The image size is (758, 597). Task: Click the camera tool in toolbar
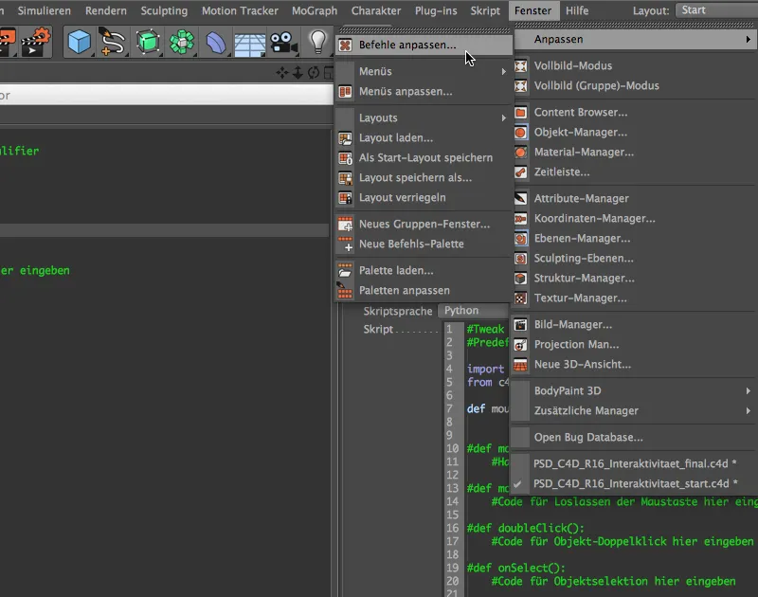point(283,42)
